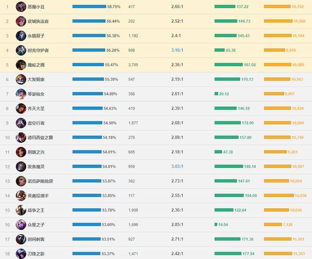Click the 虚空行者 champion name
This screenshot has height=259, width=312.
[36, 123]
